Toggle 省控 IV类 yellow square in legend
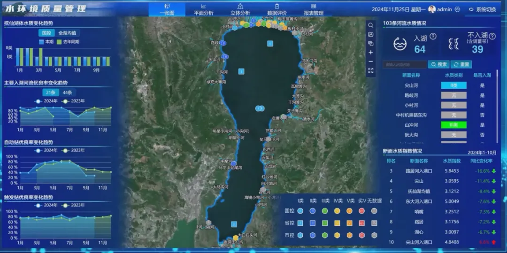This screenshot has width=507, height=253. (337, 223)
